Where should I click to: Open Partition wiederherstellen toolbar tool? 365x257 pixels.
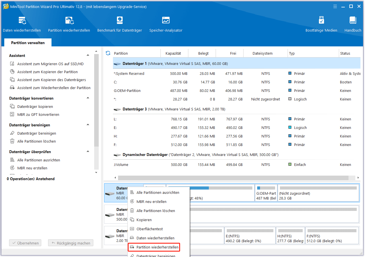click(x=69, y=24)
